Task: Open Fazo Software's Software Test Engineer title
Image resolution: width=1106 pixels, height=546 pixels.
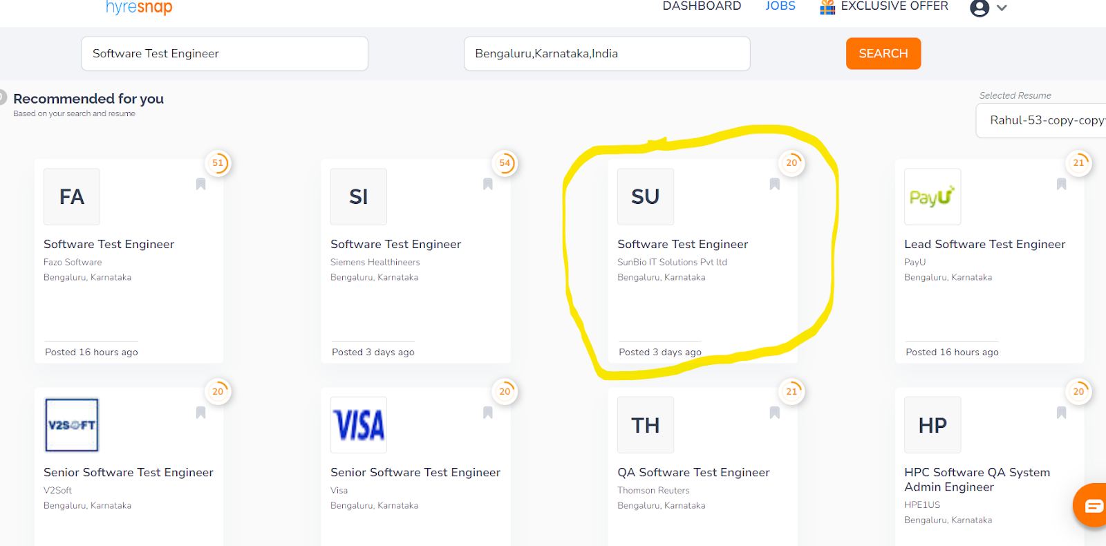Action: tap(109, 244)
